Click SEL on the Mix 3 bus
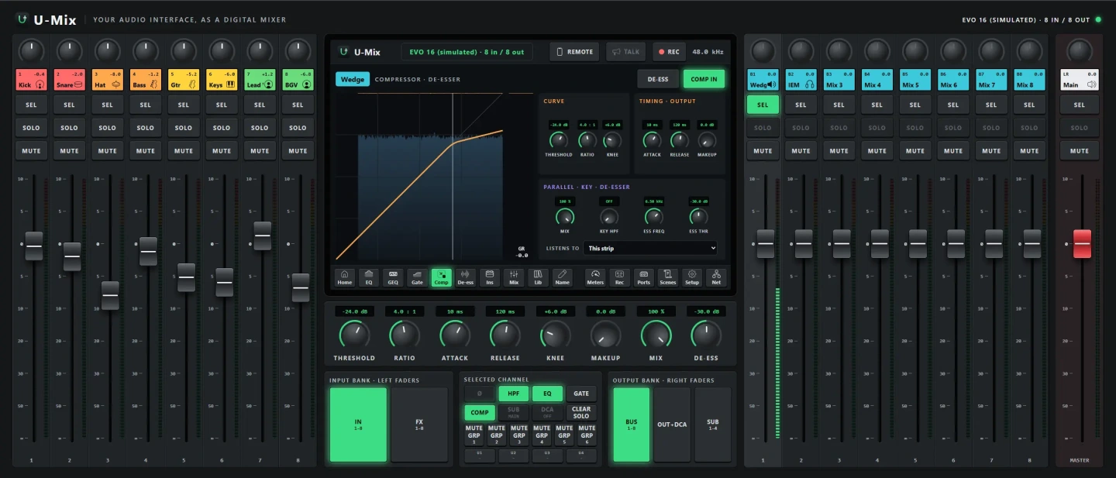Viewport: 1116px width, 478px height. (x=839, y=105)
